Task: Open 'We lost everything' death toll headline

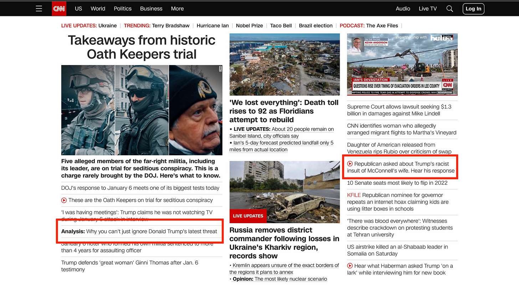Action: click(284, 111)
